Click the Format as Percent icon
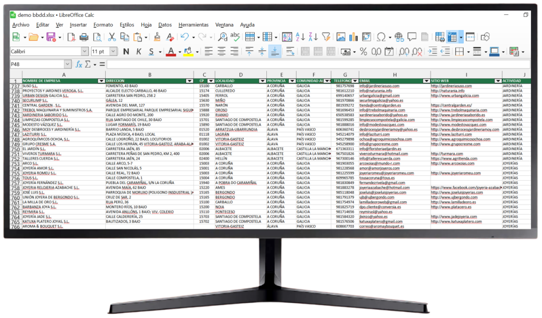The height and width of the screenshot is (318, 542). [363, 51]
